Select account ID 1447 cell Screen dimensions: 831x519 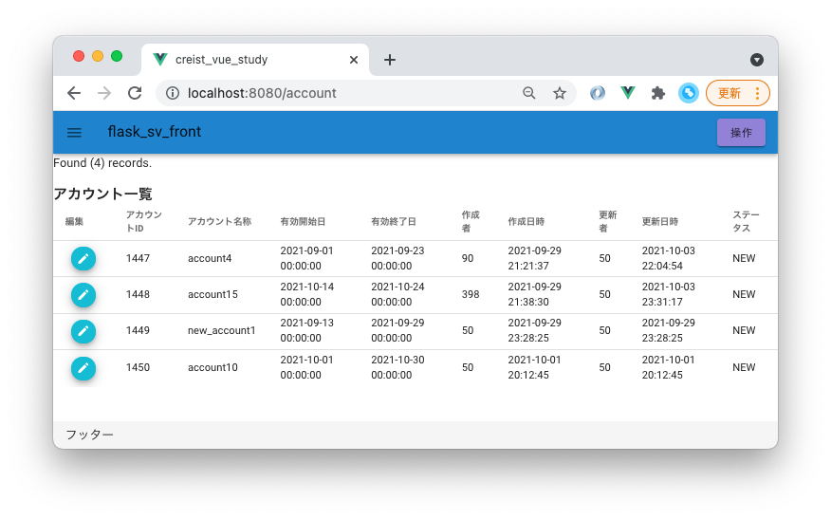point(138,258)
